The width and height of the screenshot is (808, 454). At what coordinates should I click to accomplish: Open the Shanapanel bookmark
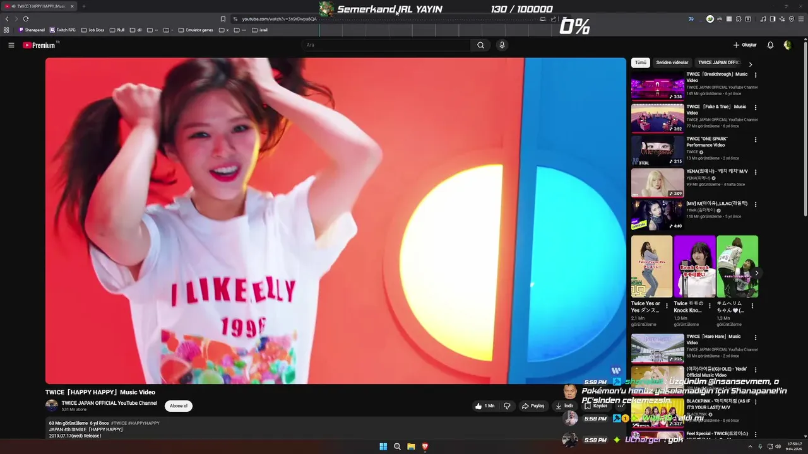32,30
